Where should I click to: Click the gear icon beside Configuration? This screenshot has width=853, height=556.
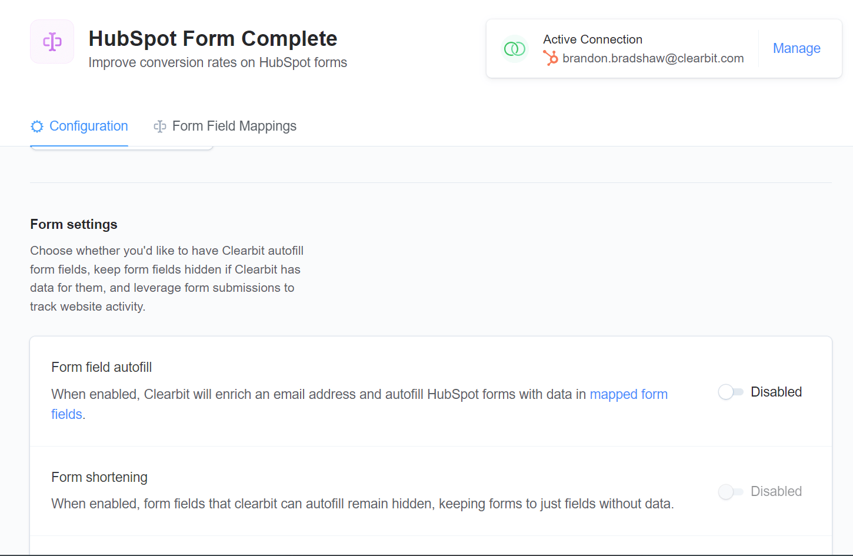pos(37,126)
